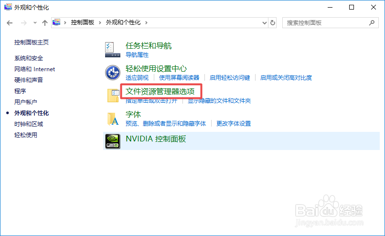Click the control panel icon in address bar
Screen dimensions: 385x236
point(56,22)
